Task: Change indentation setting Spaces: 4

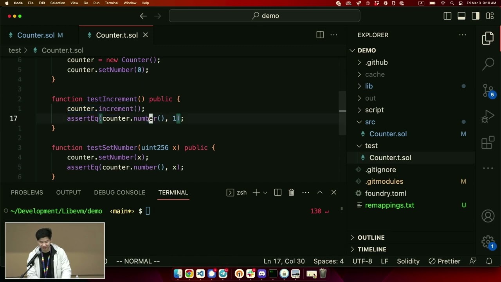Action: [x=328, y=261]
